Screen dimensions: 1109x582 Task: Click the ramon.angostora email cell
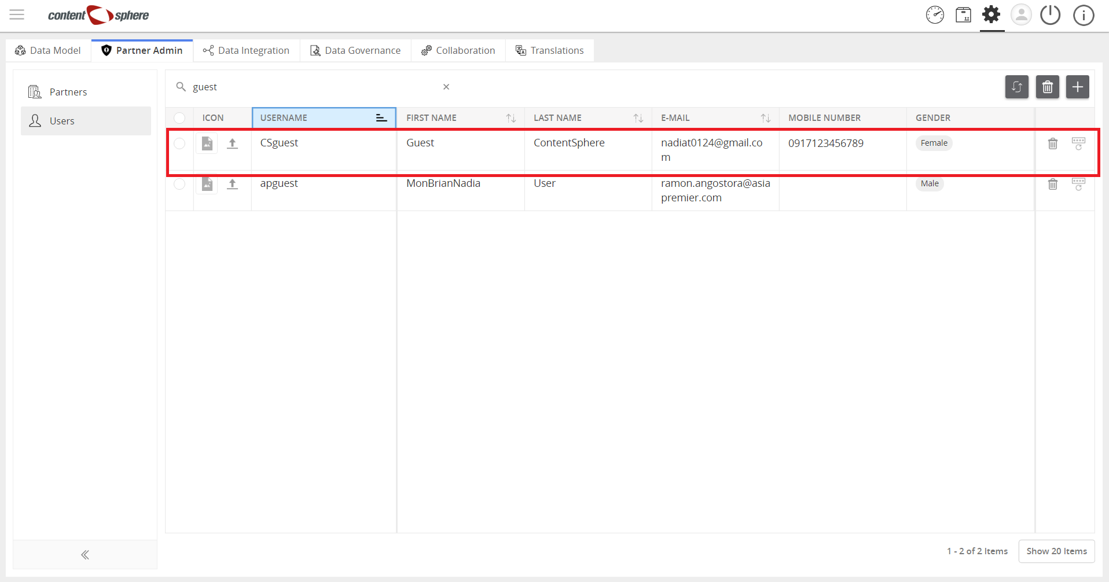pos(715,190)
